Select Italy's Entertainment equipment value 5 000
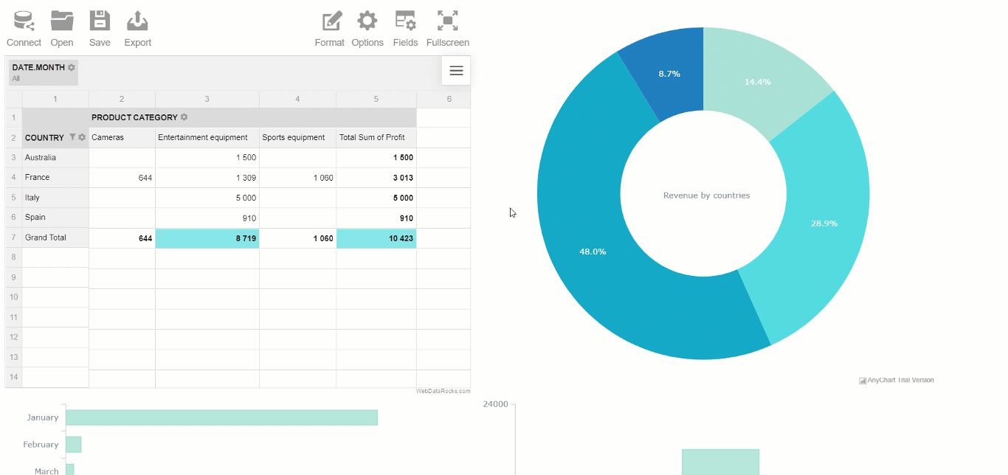This screenshot has width=1008, height=475. pyautogui.click(x=207, y=198)
